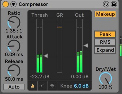Switch to the Collapsed View bars icon
Viewport: 122px width, 94px height.
point(33,86)
